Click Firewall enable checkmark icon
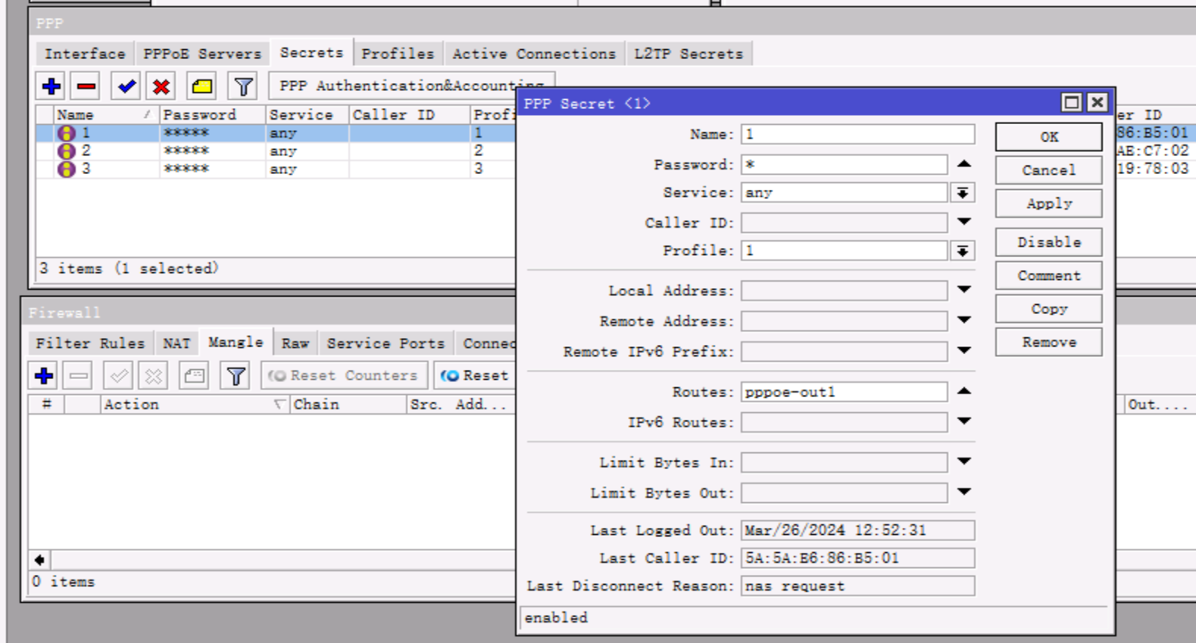This screenshot has width=1196, height=643. click(x=118, y=375)
